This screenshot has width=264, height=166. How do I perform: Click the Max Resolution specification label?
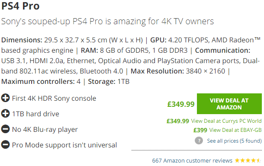[157, 71]
